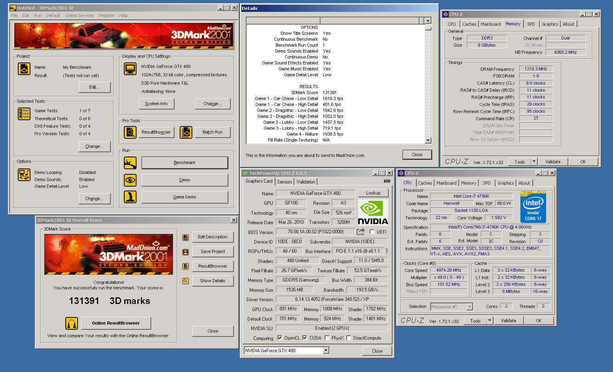Open the Online Services menu
The width and height of the screenshot is (613, 372).
click(x=80, y=15)
